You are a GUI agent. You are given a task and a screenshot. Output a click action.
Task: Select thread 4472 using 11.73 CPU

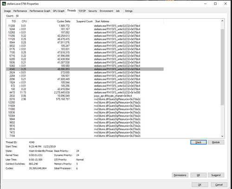point(85,92)
